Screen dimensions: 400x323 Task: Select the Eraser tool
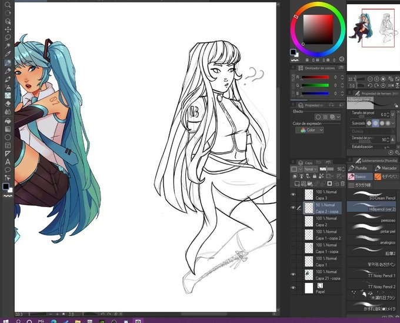(8, 104)
